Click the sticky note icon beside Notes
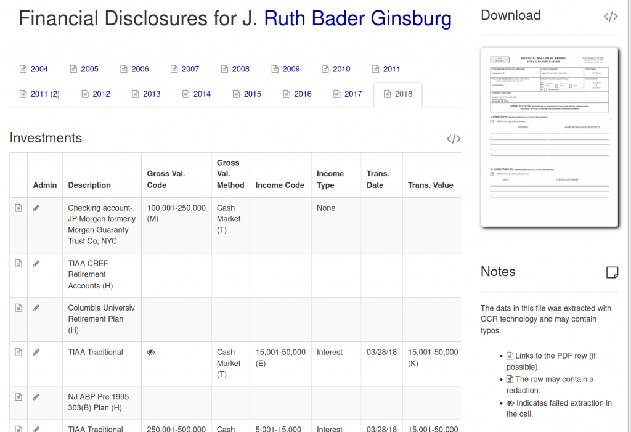 (612, 272)
